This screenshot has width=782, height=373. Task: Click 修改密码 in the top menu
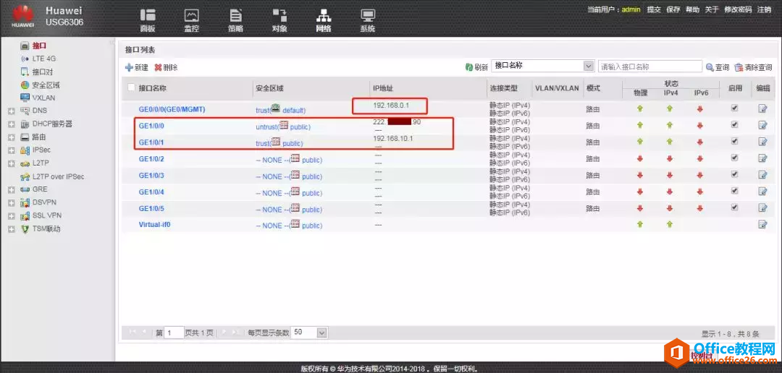click(738, 9)
